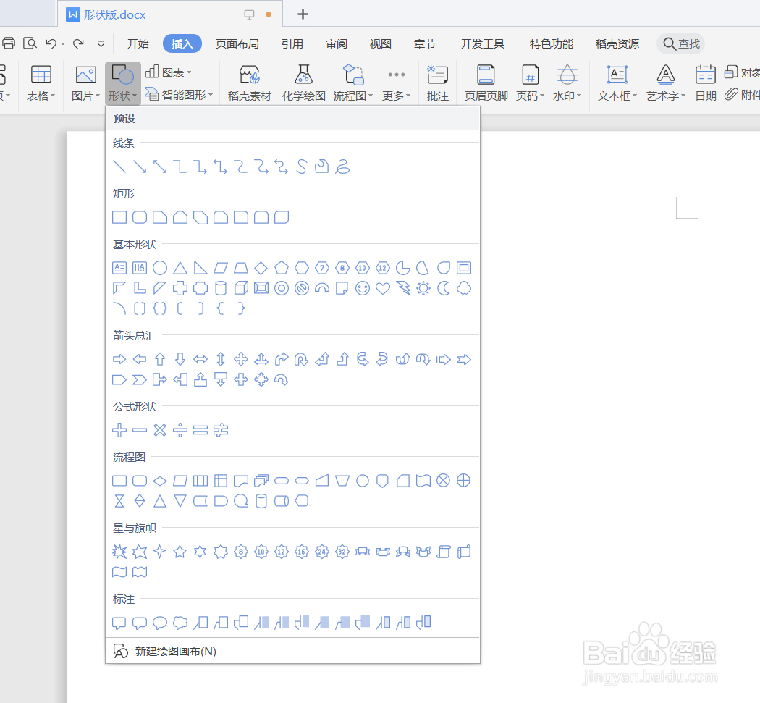Insert the rectangular callout shape
This screenshot has width=760, height=703.
tap(119, 623)
